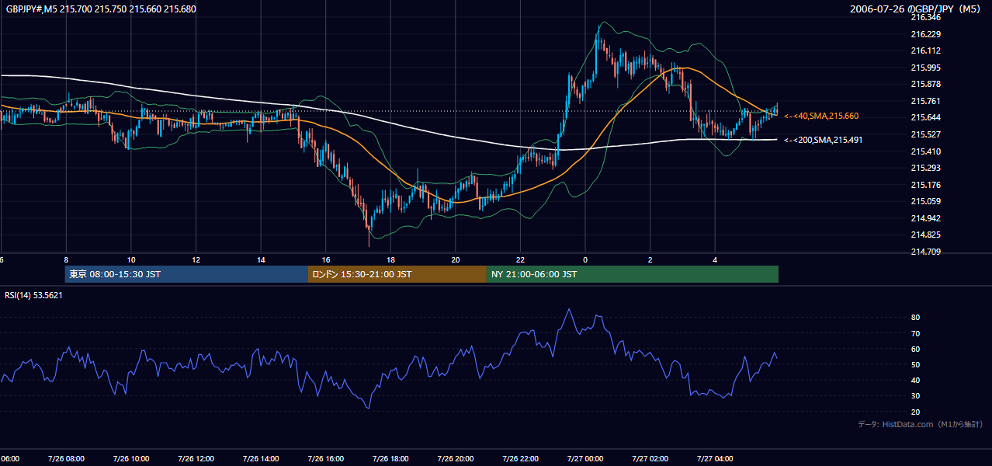Image resolution: width=992 pixels, height=466 pixels.
Task: Click the 214.942 price axis label
Action: coord(926,218)
